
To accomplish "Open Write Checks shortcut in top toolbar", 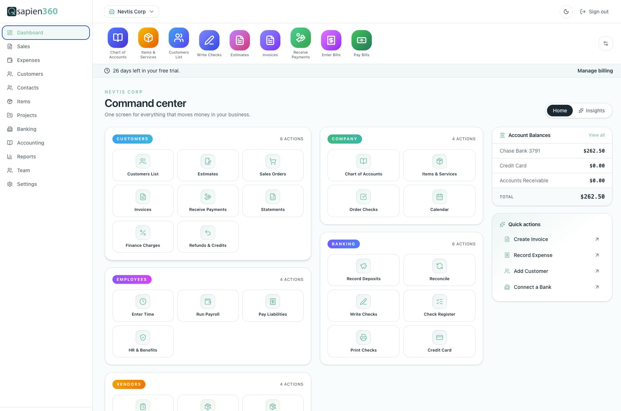I will [x=209, y=43].
